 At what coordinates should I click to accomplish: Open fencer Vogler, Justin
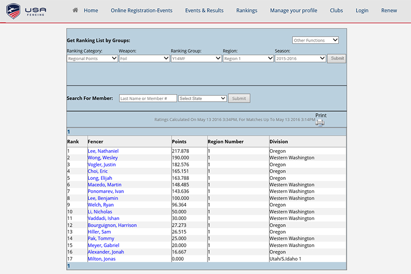click(x=101, y=165)
